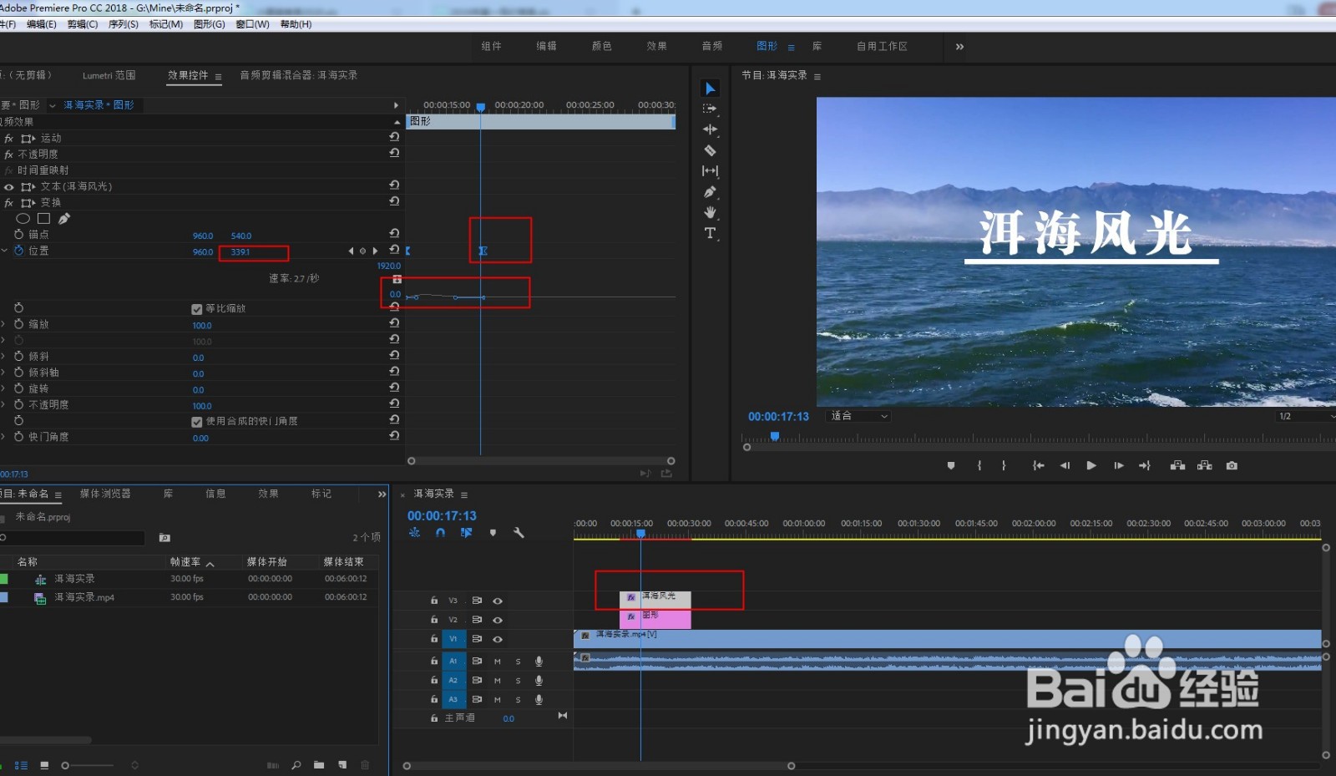Viewport: 1336px width, 776px height.
Task: Solo audio track A2
Action: pos(518,680)
